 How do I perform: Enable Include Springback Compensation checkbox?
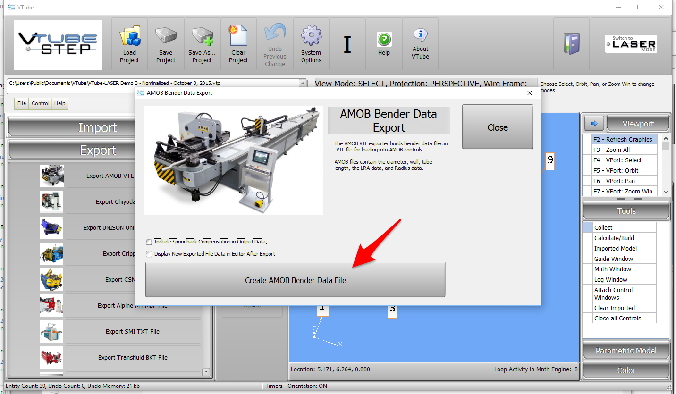pos(149,242)
